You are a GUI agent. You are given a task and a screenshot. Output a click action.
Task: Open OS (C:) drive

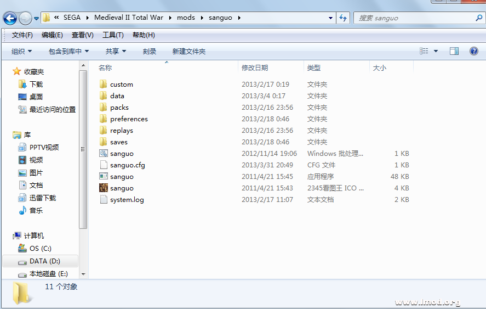coord(41,249)
